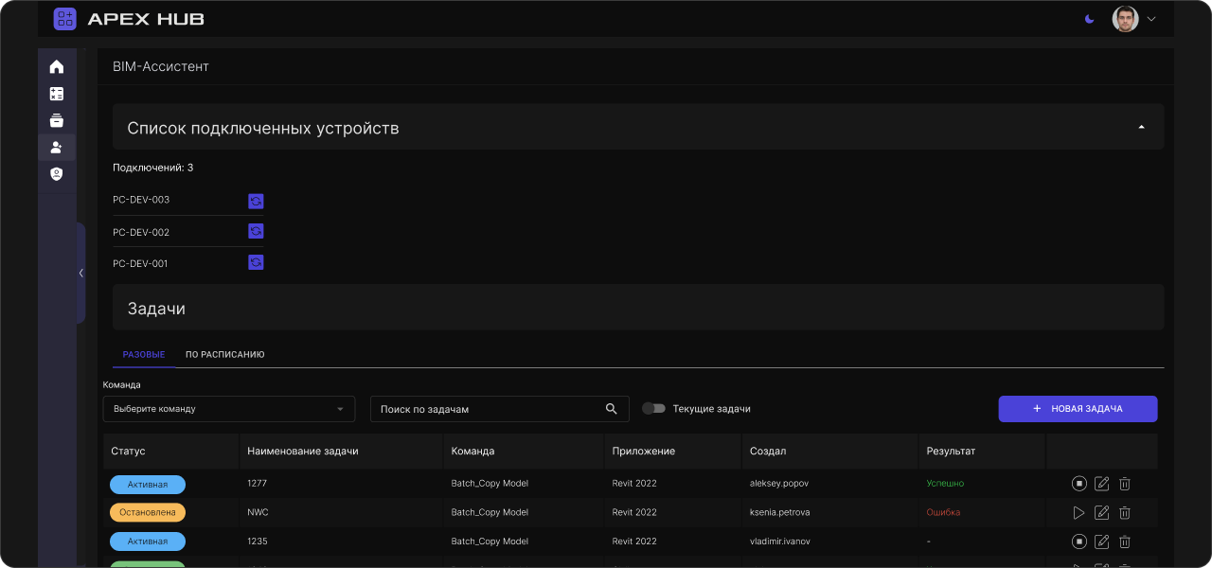Click the Поиск по задачам search field
Screen dimensions: 1212x568
tap(488, 409)
